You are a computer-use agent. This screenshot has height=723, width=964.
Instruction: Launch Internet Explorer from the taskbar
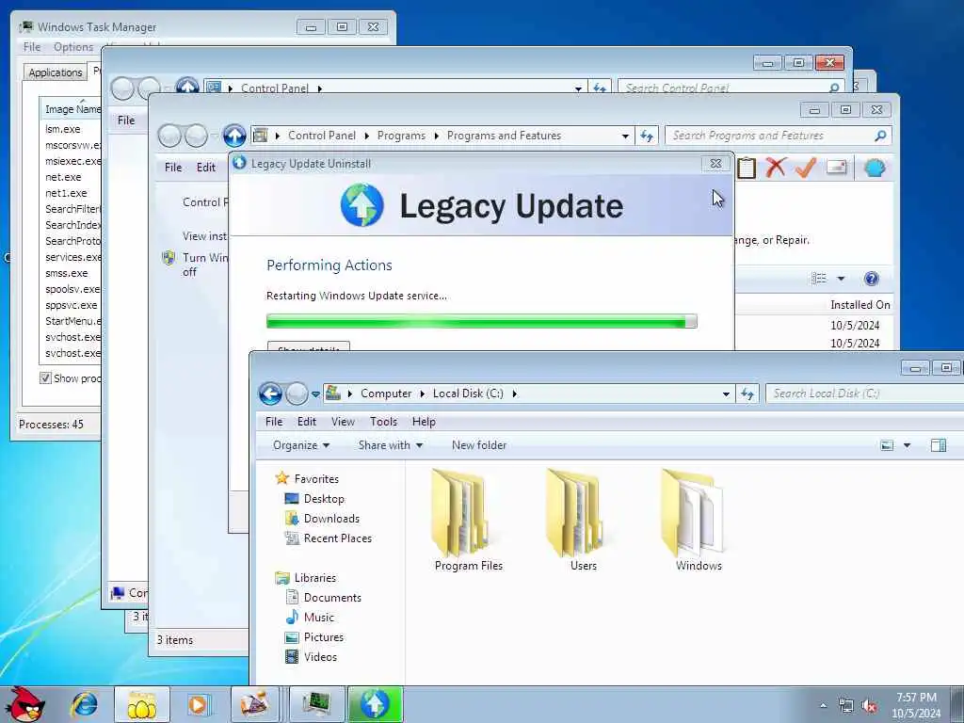[x=84, y=704]
